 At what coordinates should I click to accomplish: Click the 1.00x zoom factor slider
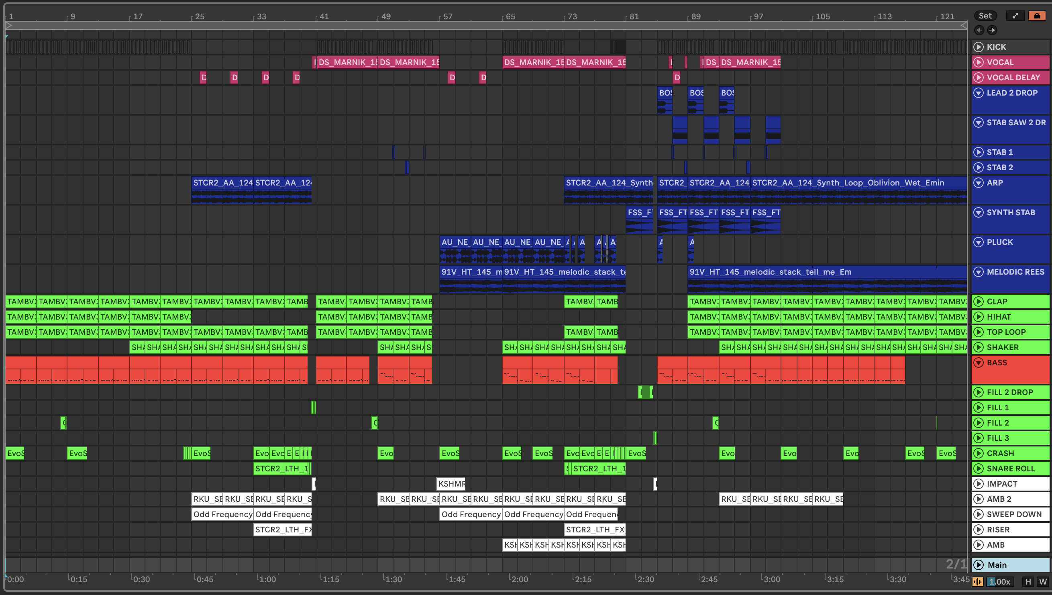[x=999, y=581]
